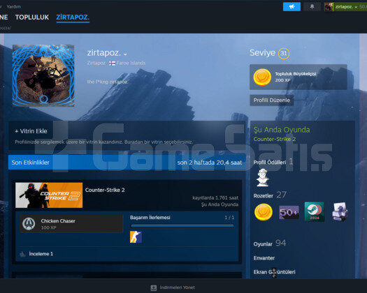Click İndirmeleri Yönet in the bottom bar

177,287
